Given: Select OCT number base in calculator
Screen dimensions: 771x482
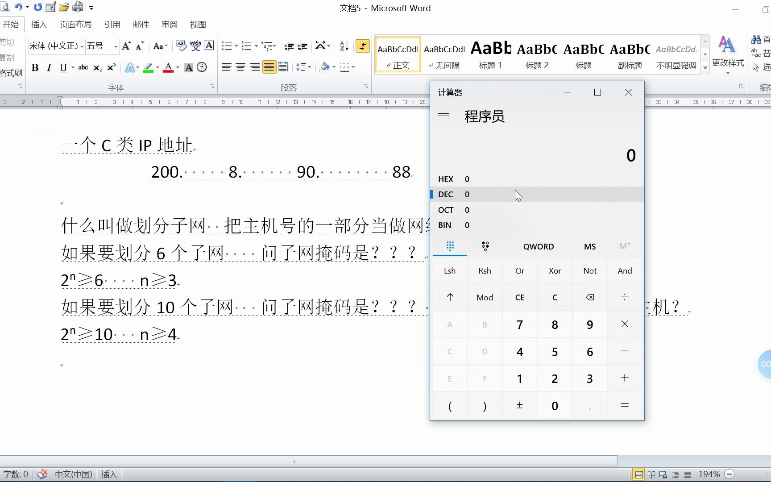Looking at the screenshot, I should [x=537, y=210].
